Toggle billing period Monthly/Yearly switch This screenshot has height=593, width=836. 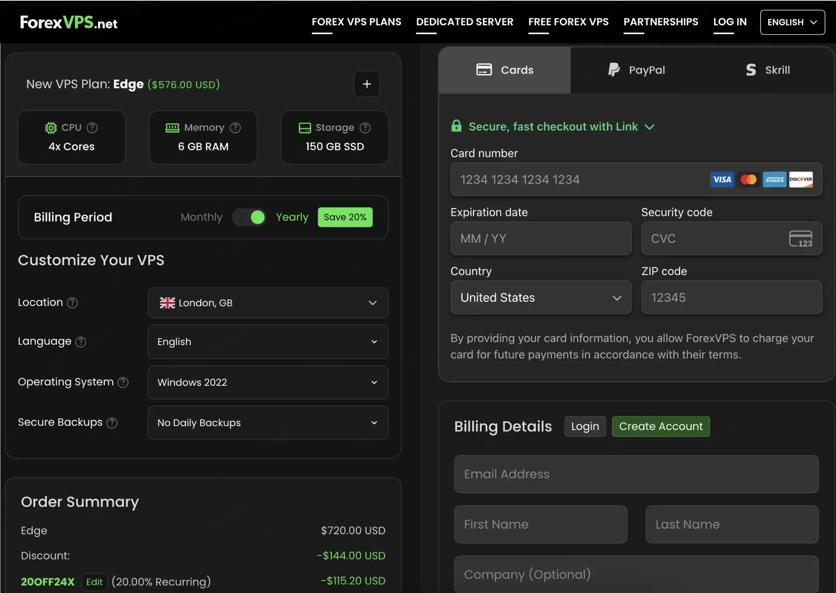(249, 217)
